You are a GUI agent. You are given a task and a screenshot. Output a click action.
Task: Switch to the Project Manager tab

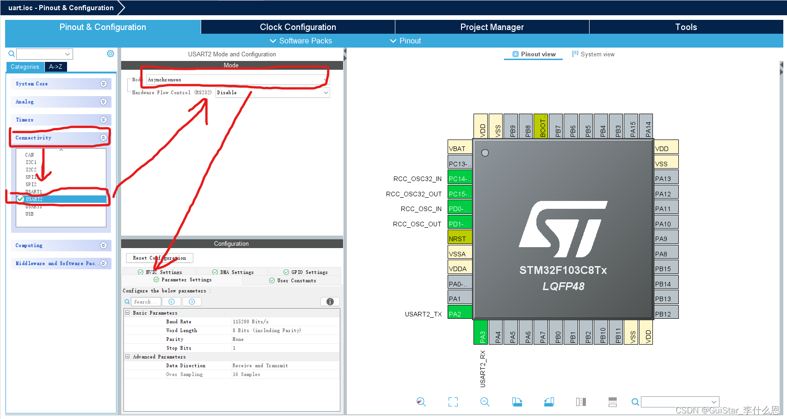[492, 27]
